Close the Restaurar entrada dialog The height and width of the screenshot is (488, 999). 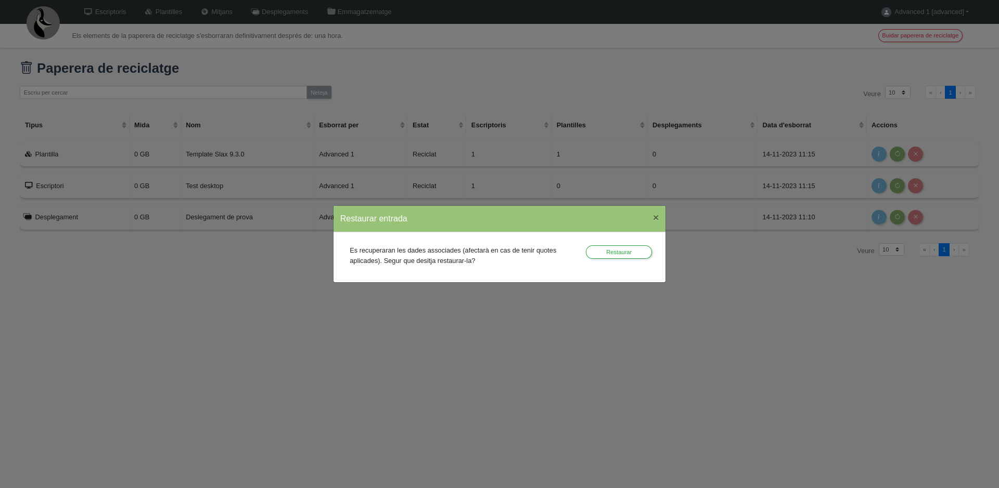tap(656, 218)
